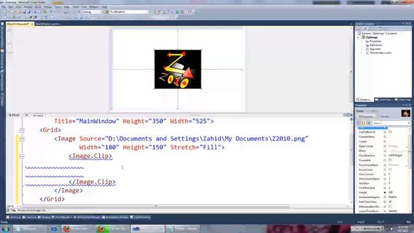Image resolution: width=414 pixels, height=233 pixels.
Task: Open the Task List tab
Action: pyautogui.click(x=29, y=217)
